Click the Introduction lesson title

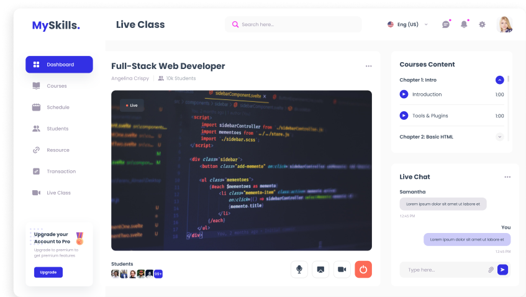(427, 94)
